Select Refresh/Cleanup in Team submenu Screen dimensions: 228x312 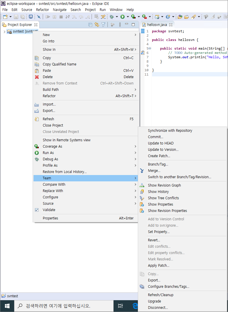coord(183,295)
